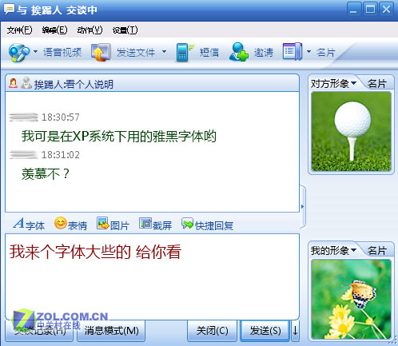Open the 动作(V) menu
Image resolution: width=398 pixels, height=346 pixels.
pos(90,30)
